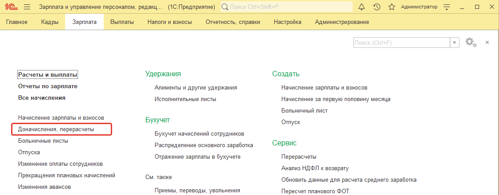Open favorites star icon
Screen dimensions: 499x195
[391, 7]
